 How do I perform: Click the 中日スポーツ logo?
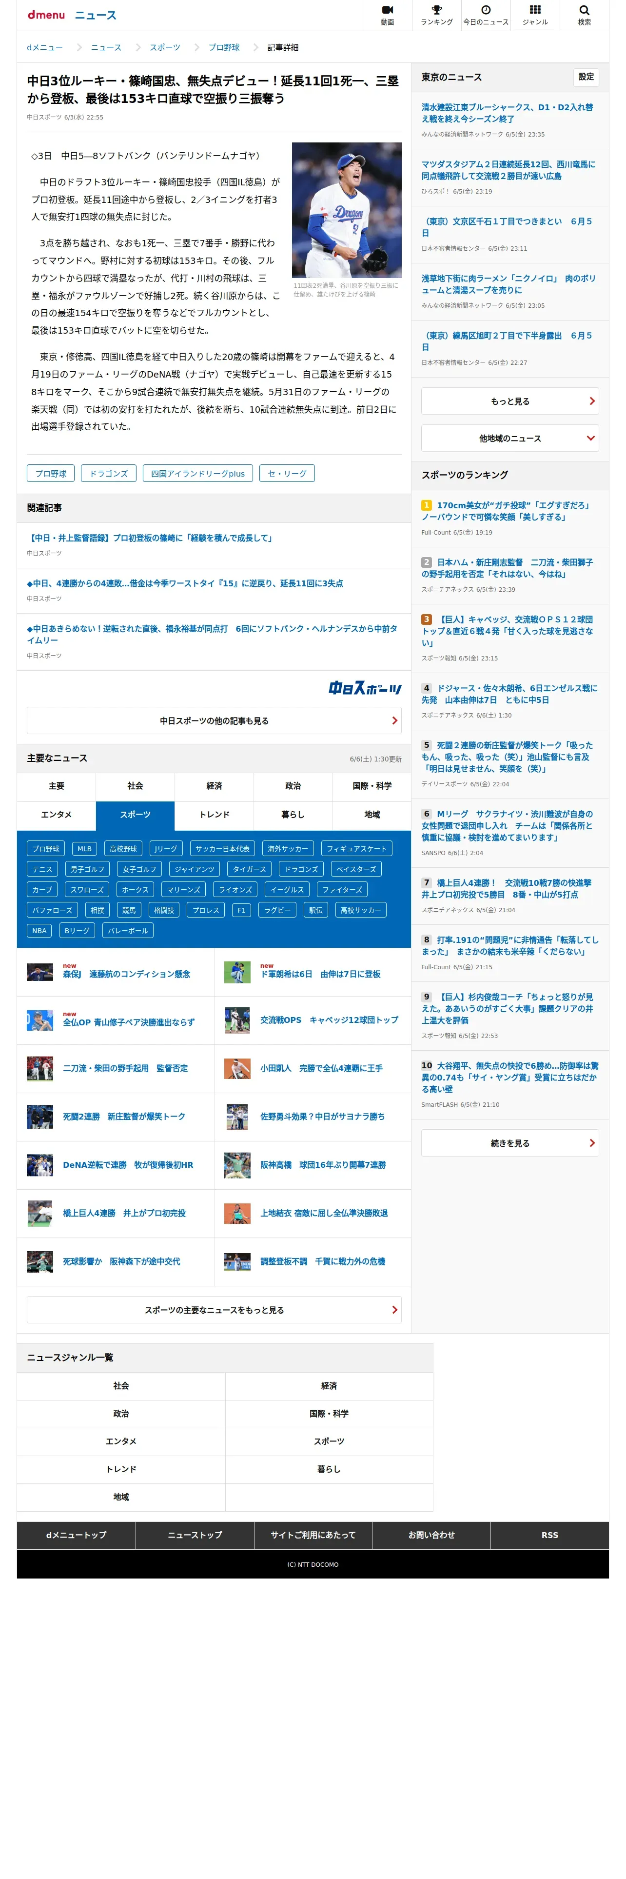tap(364, 688)
